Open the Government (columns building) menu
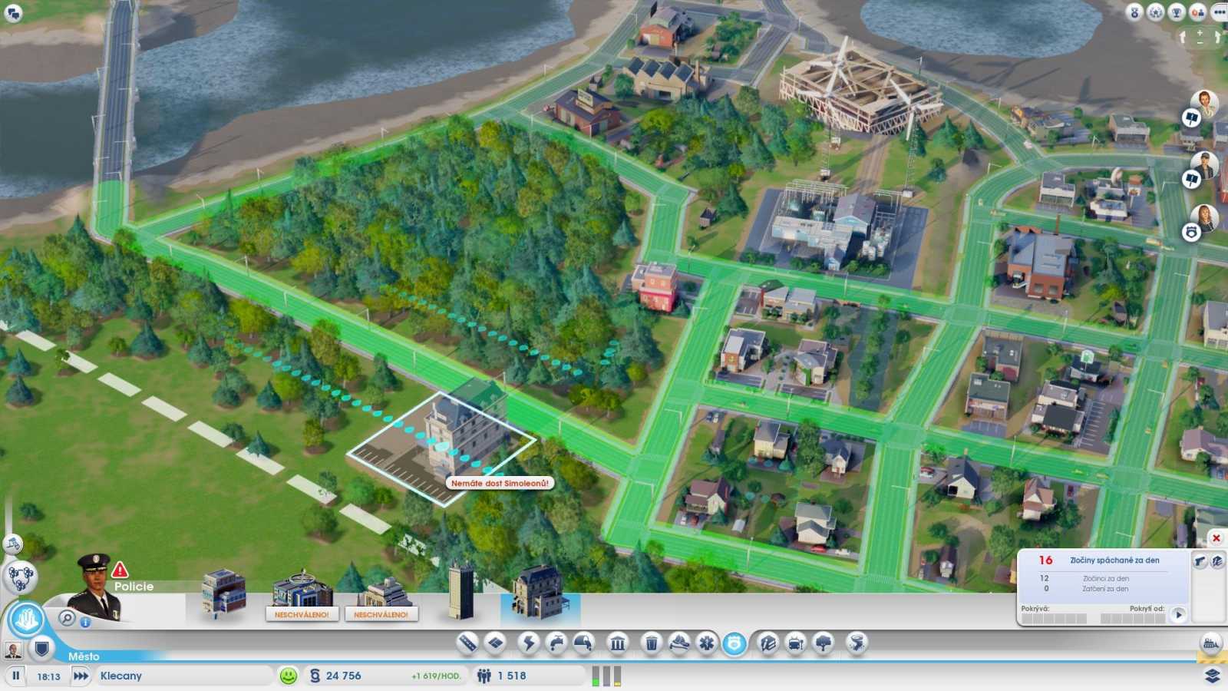1228x691 pixels. [x=618, y=643]
